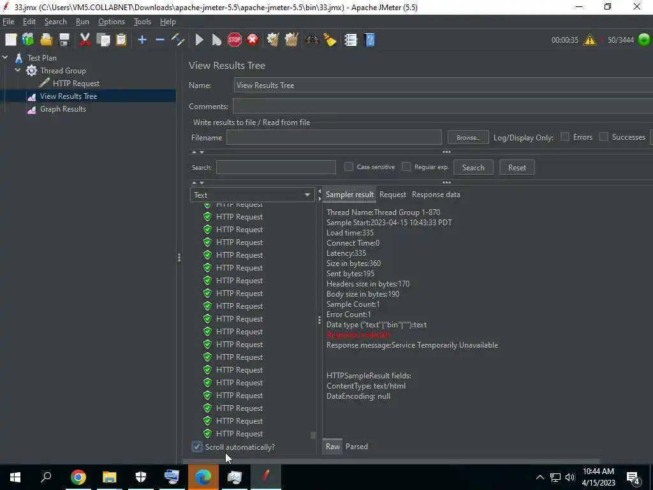
Task: Select Thread Group in tree
Action: click(63, 70)
